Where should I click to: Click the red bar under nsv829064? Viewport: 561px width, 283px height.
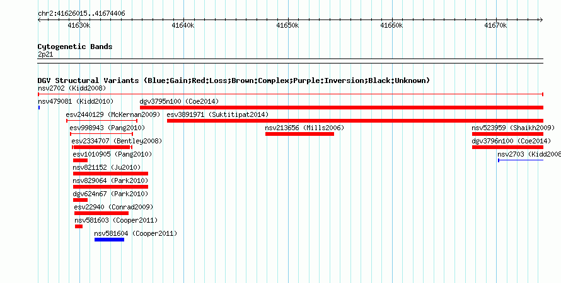110,187
